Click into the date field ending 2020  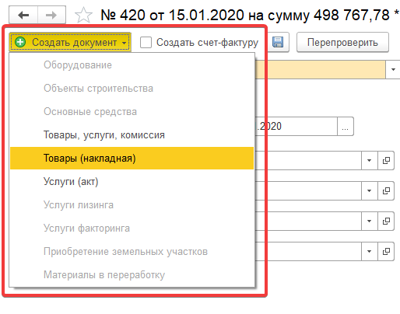(296, 127)
